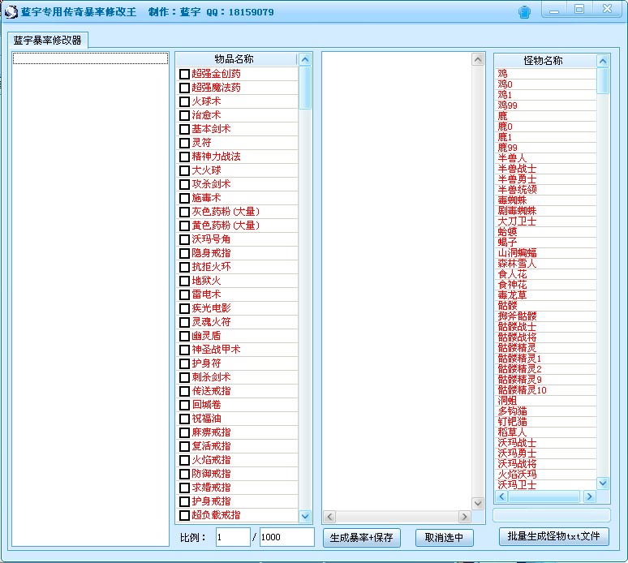This screenshot has width=628, height=563.
Task: Click the 取消选中 button
Action: 444,537
